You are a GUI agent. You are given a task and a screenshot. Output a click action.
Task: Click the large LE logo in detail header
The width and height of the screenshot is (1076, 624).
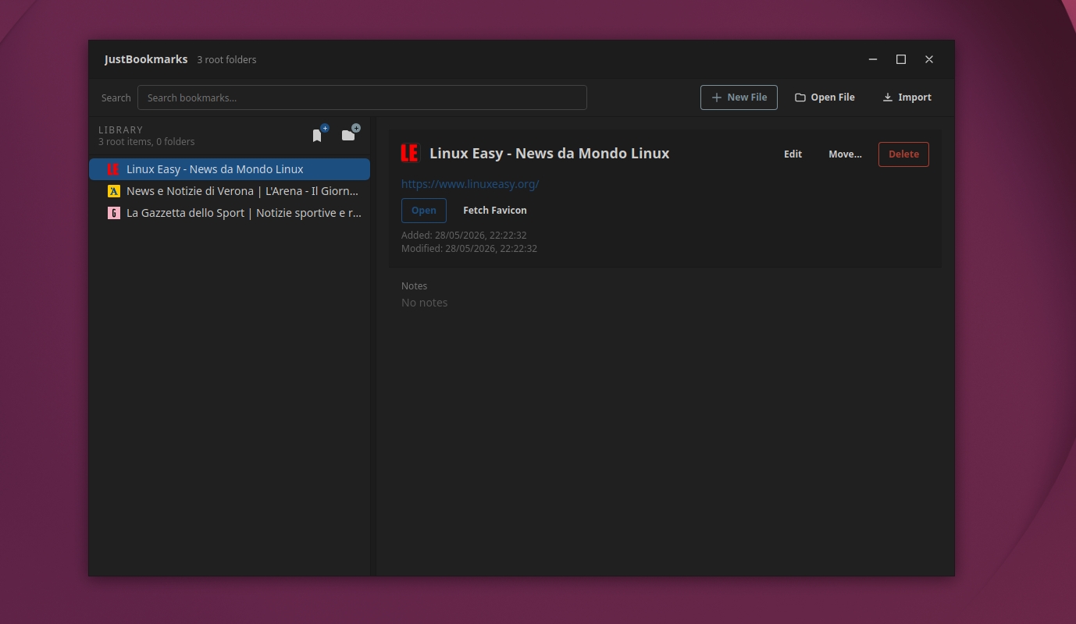(410, 153)
